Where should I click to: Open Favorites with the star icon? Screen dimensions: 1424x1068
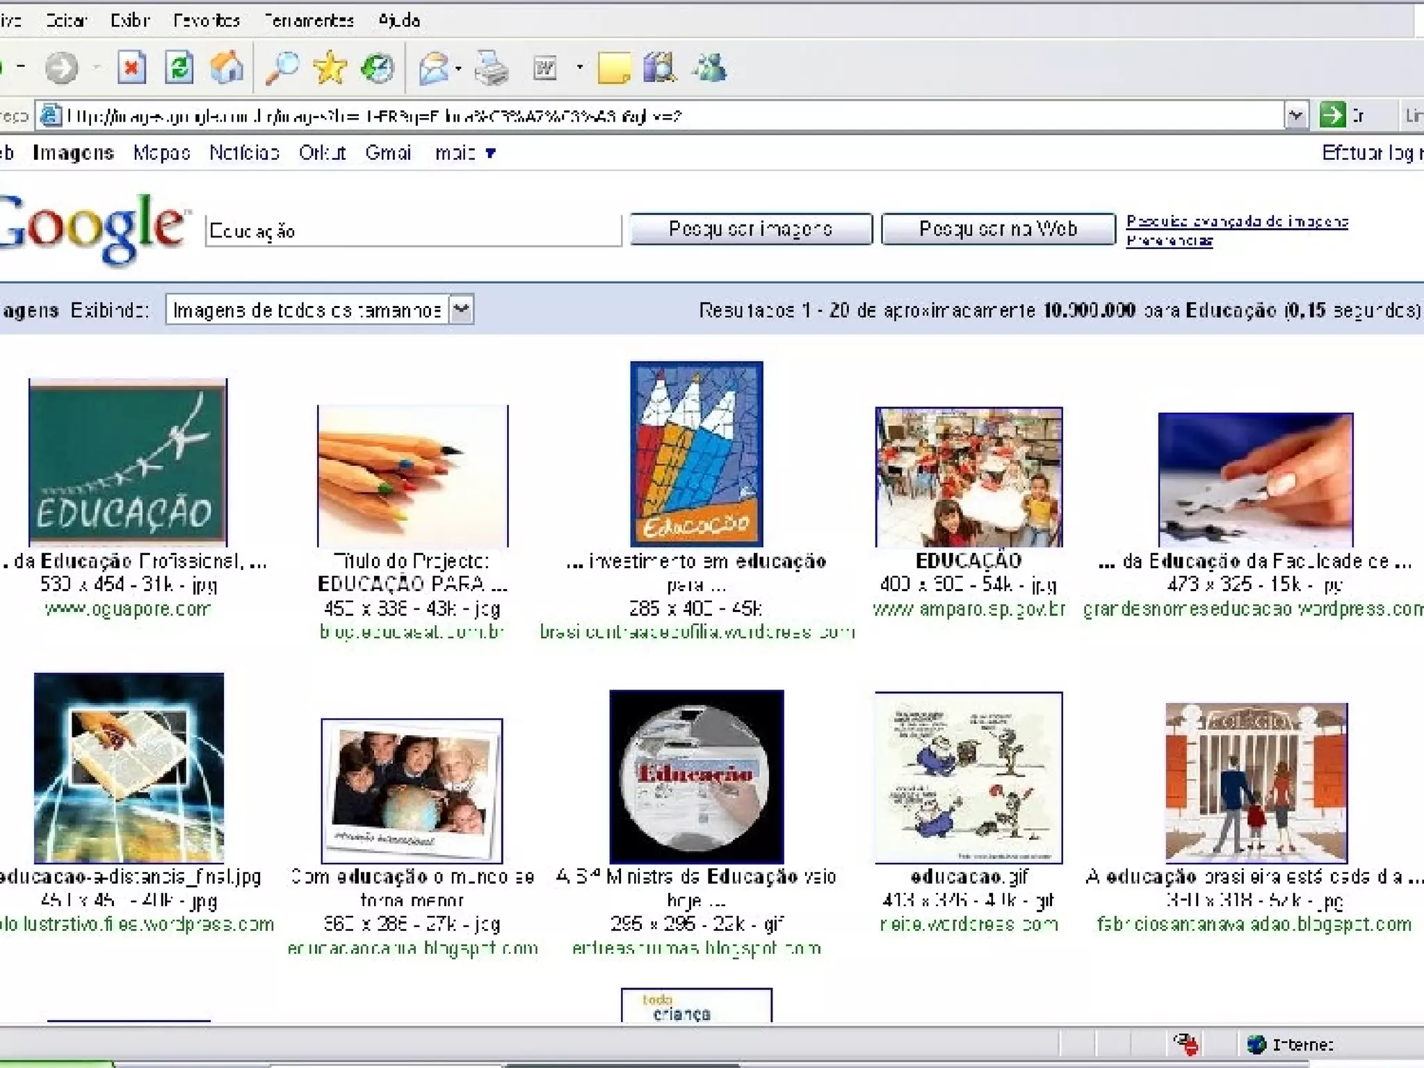click(330, 68)
